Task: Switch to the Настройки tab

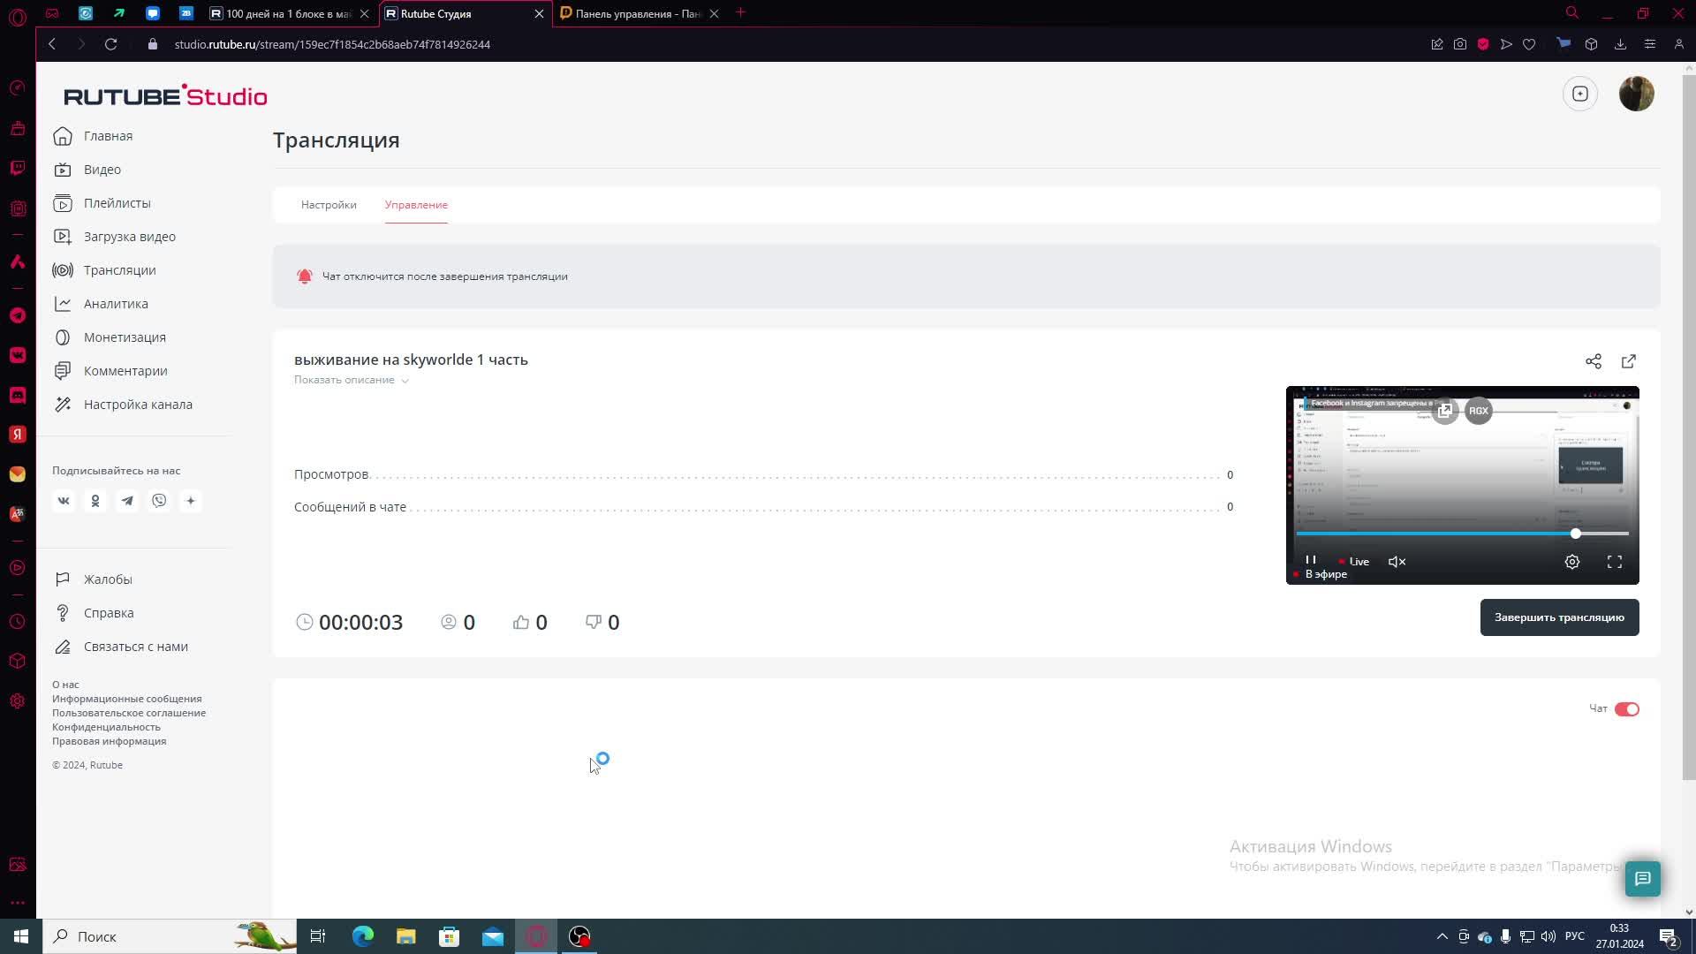Action: click(329, 205)
